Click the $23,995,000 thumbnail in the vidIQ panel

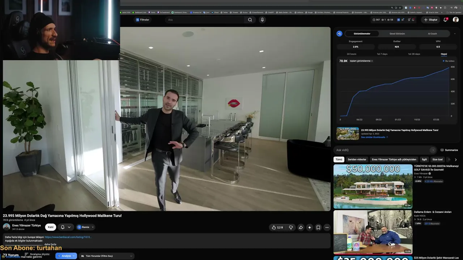pyautogui.click(x=348, y=134)
